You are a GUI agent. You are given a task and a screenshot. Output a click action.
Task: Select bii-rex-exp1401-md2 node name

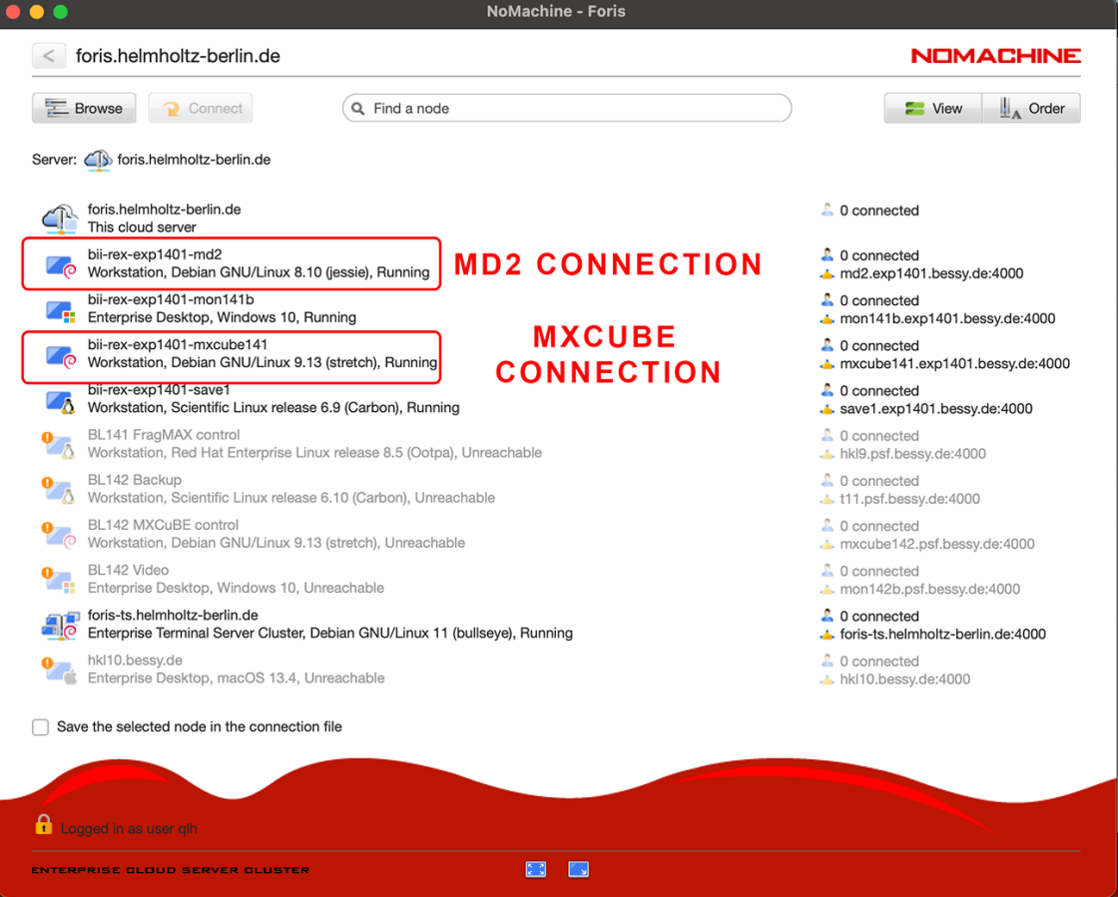[x=155, y=254]
